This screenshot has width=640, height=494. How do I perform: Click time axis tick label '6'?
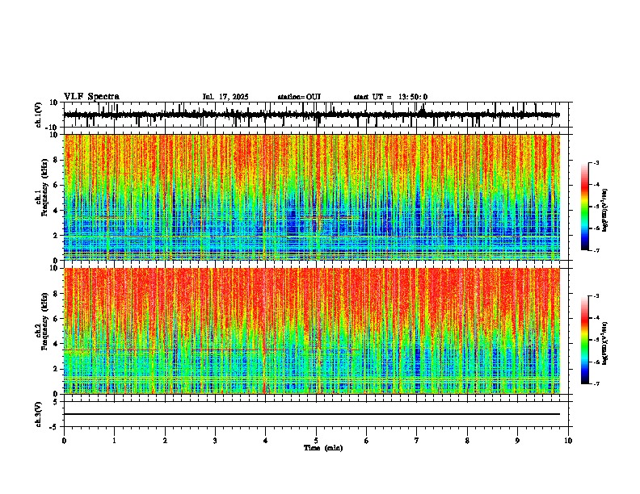coord(367,441)
